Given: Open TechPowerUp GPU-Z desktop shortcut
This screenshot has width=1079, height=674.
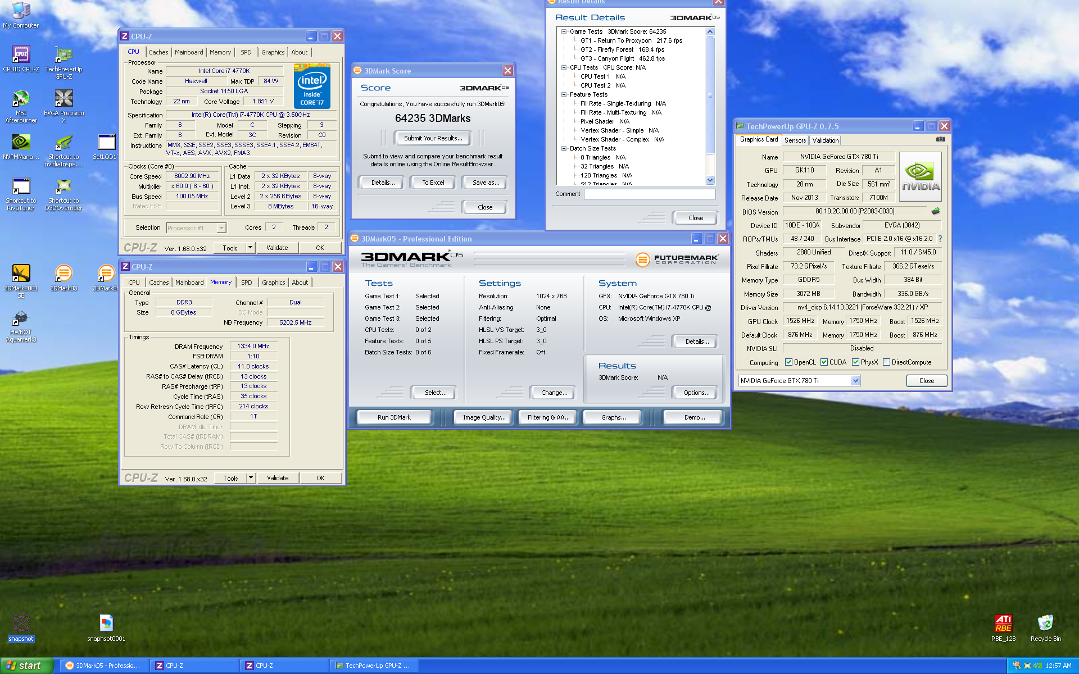Looking at the screenshot, I should (64, 62).
